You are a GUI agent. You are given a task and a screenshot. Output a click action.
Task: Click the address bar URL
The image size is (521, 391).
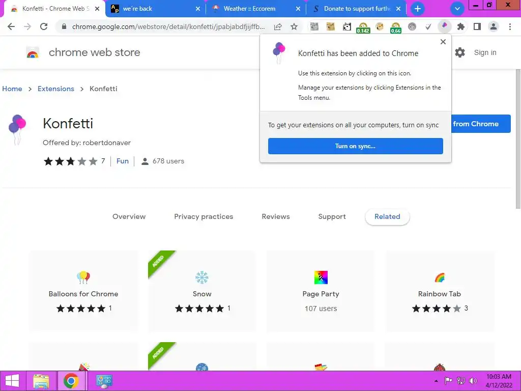coord(168,26)
